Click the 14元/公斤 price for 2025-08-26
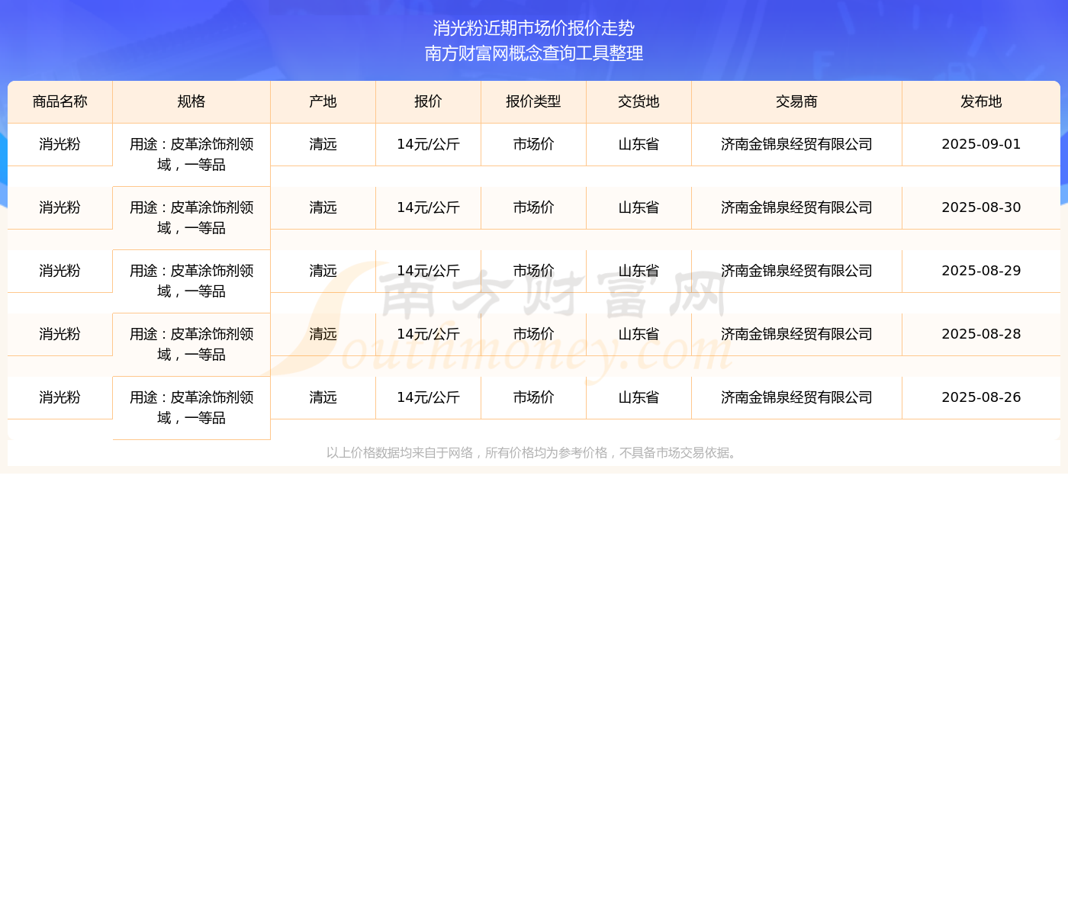 point(429,397)
